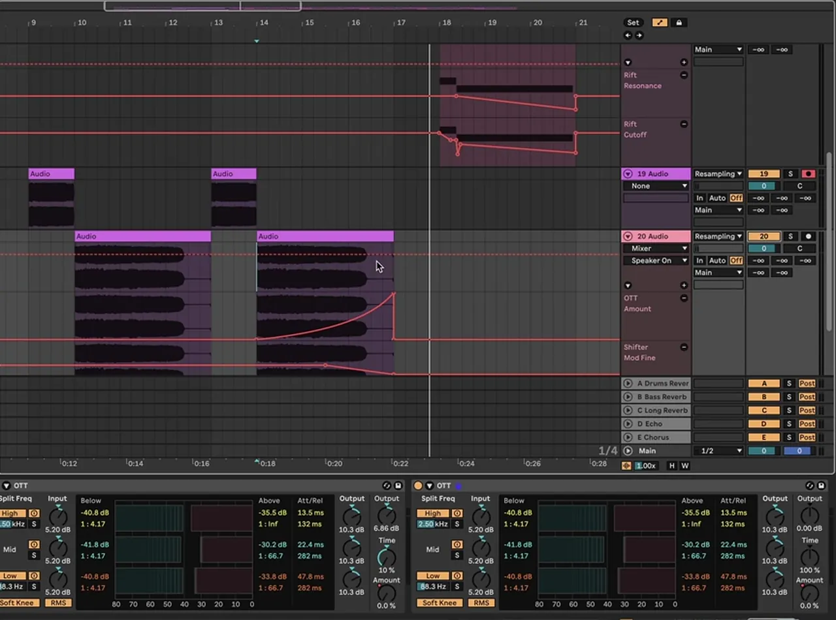The width and height of the screenshot is (836, 620).
Task: Arm the 19 Audio track for recording
Action: click(809, 174)
